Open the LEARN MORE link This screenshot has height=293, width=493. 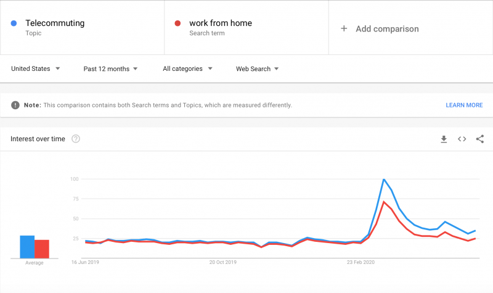(464, 105)
